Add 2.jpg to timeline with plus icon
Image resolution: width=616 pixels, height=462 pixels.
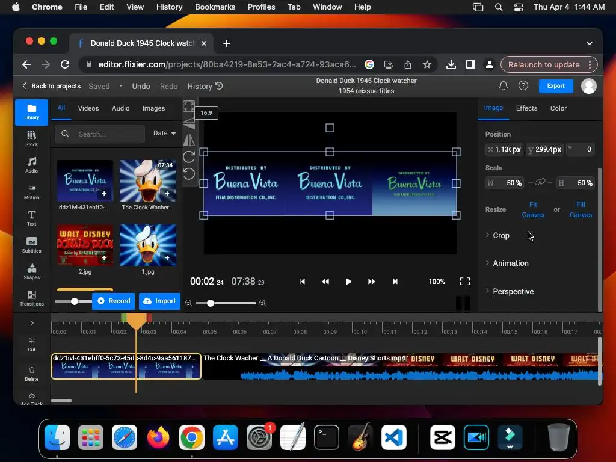(103, 257)
